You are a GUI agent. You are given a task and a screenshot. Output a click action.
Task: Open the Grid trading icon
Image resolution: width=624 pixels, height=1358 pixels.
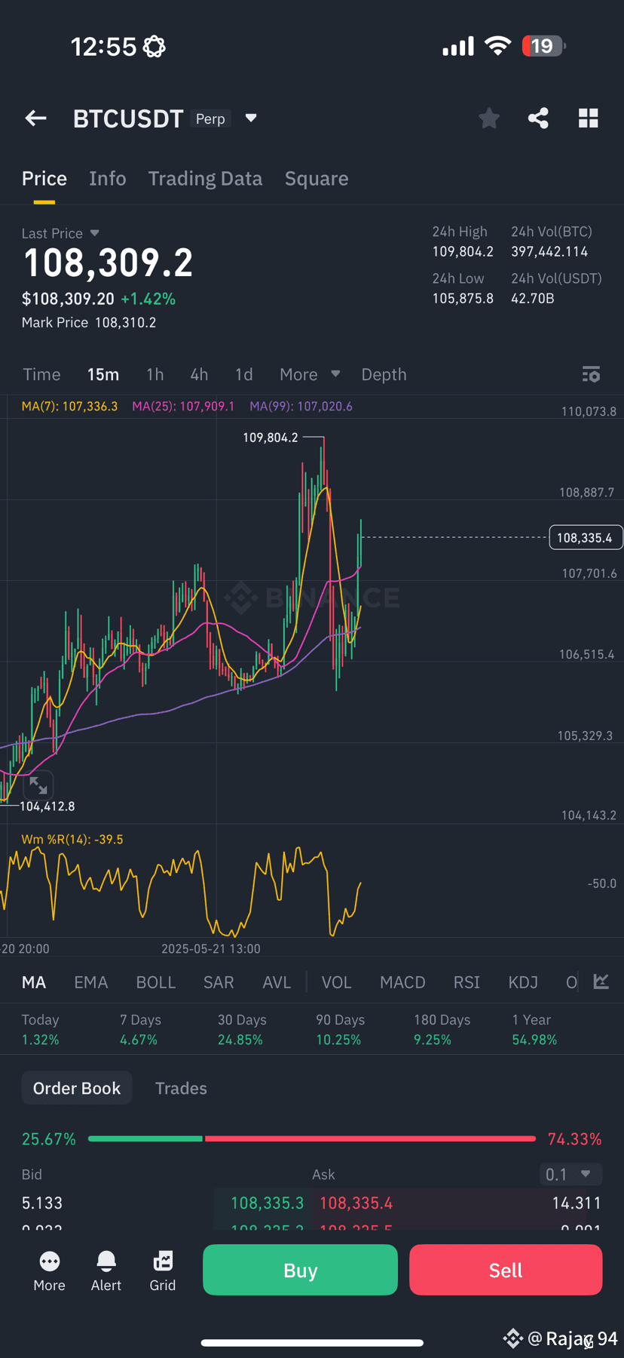[163, 1270]
